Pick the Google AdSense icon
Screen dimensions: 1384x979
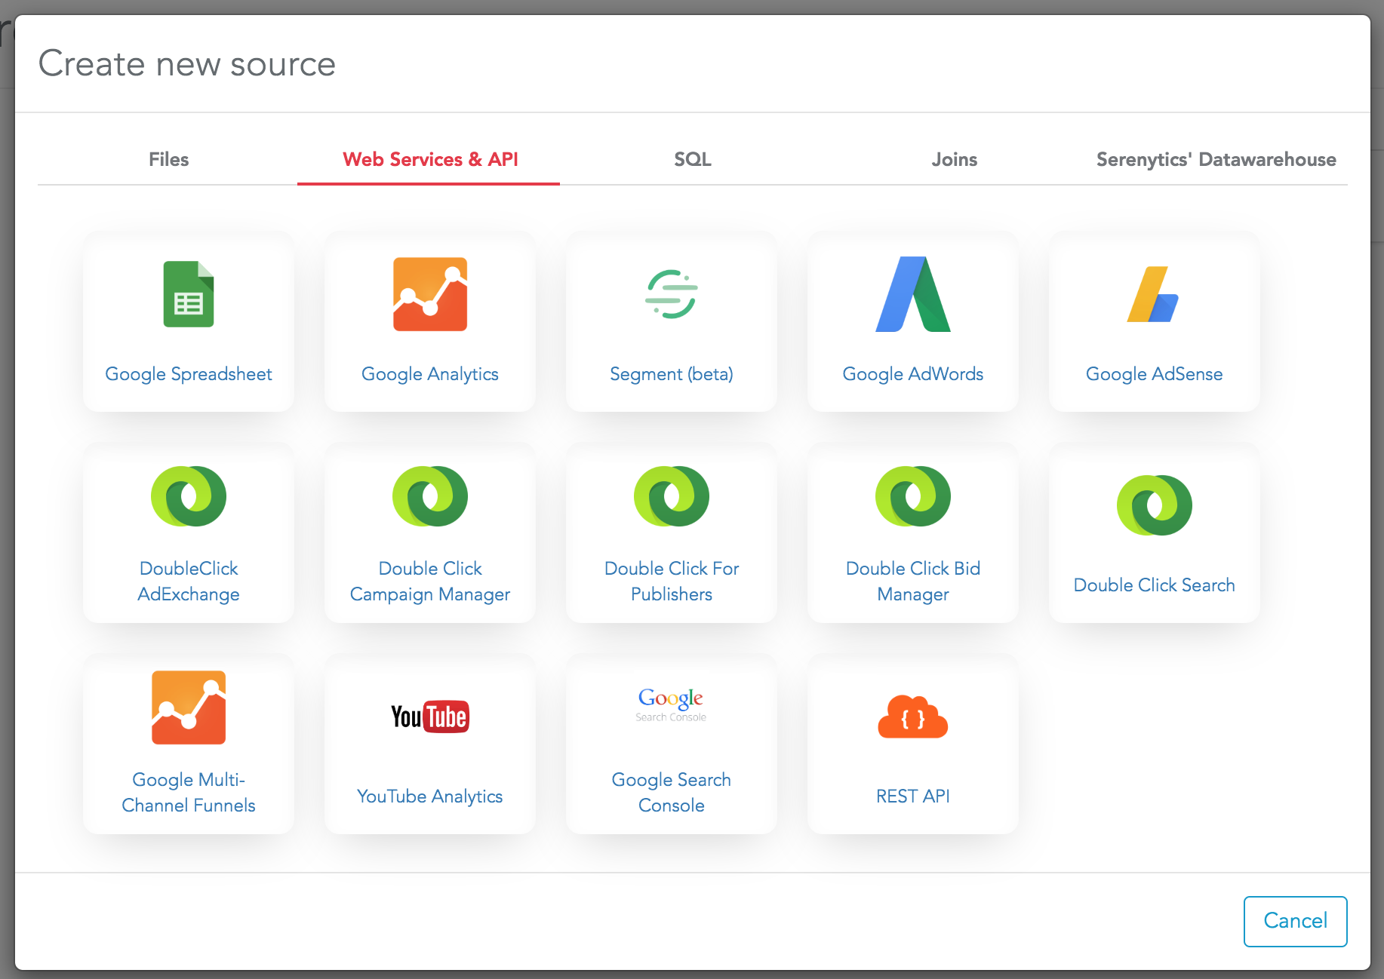pyautogui.click(x=1153, y=294)
